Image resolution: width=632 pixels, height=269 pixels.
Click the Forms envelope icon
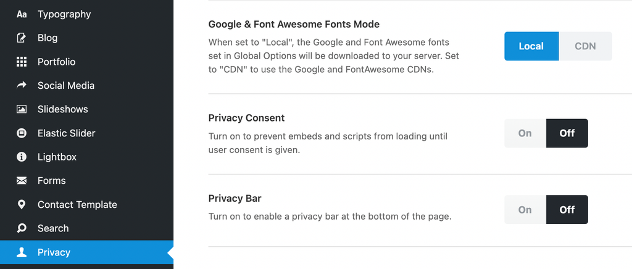click(x=22, y=181)
